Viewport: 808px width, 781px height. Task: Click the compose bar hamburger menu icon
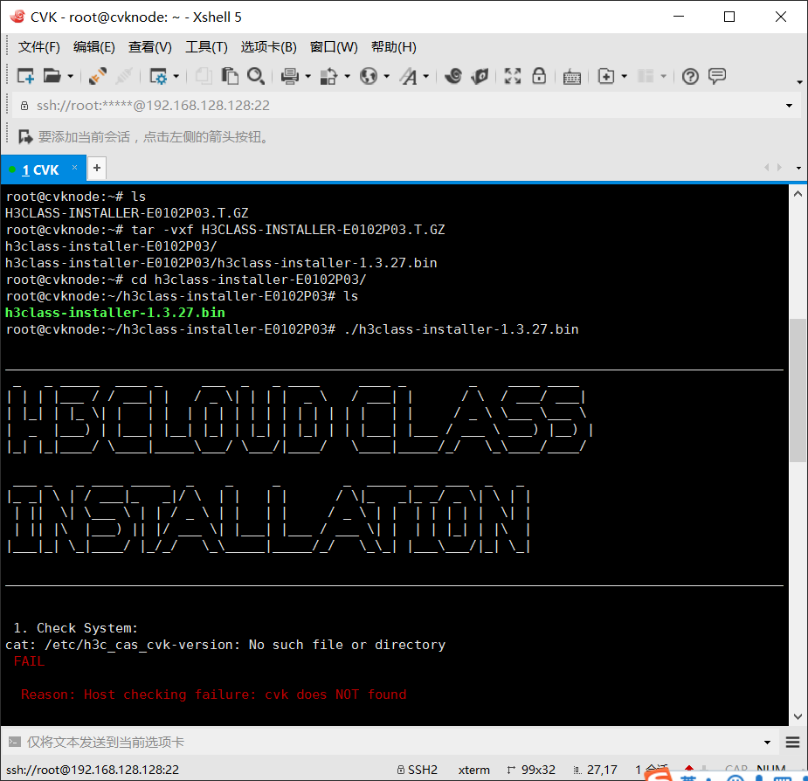tap(792, 742)
